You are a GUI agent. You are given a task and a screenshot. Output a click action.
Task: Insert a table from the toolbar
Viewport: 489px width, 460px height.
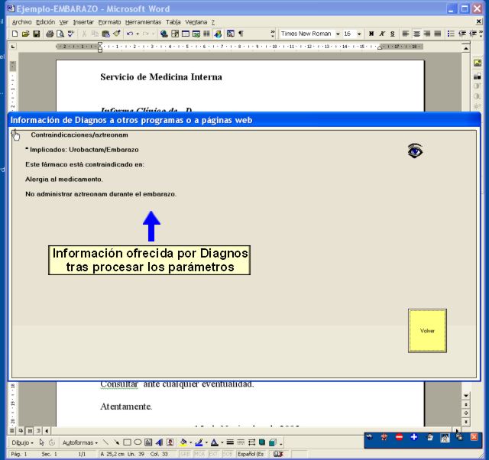click(186, 34)
